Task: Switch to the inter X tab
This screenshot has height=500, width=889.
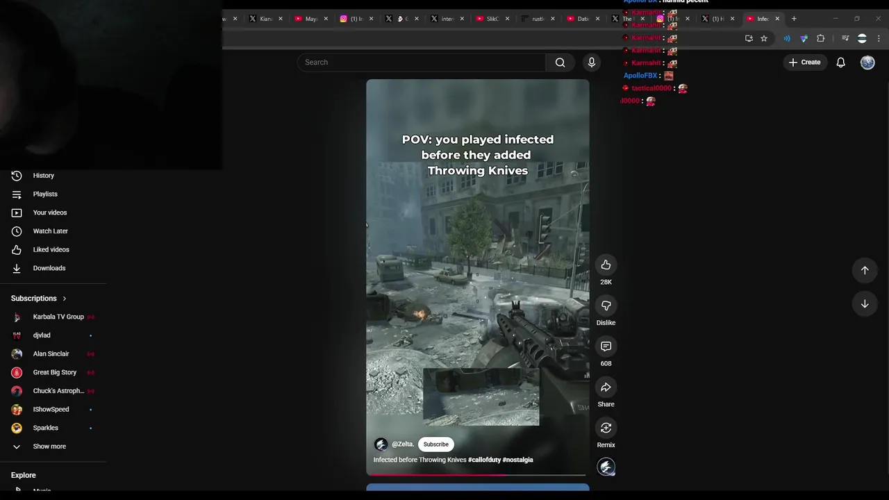Action: point(447,19)
